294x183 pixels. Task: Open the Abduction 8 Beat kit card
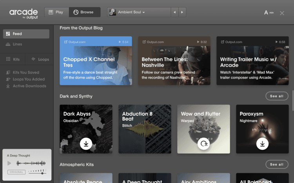click(x=145, y=129)
